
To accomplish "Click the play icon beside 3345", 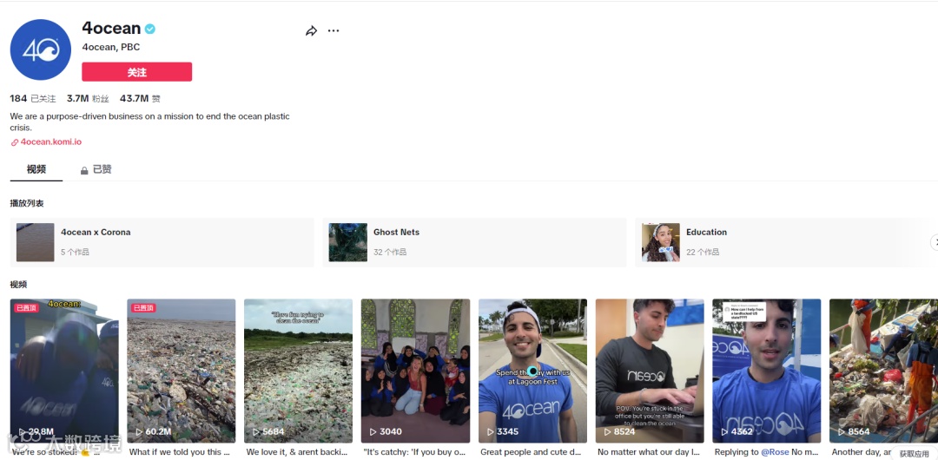I will (x=491, y=432).
